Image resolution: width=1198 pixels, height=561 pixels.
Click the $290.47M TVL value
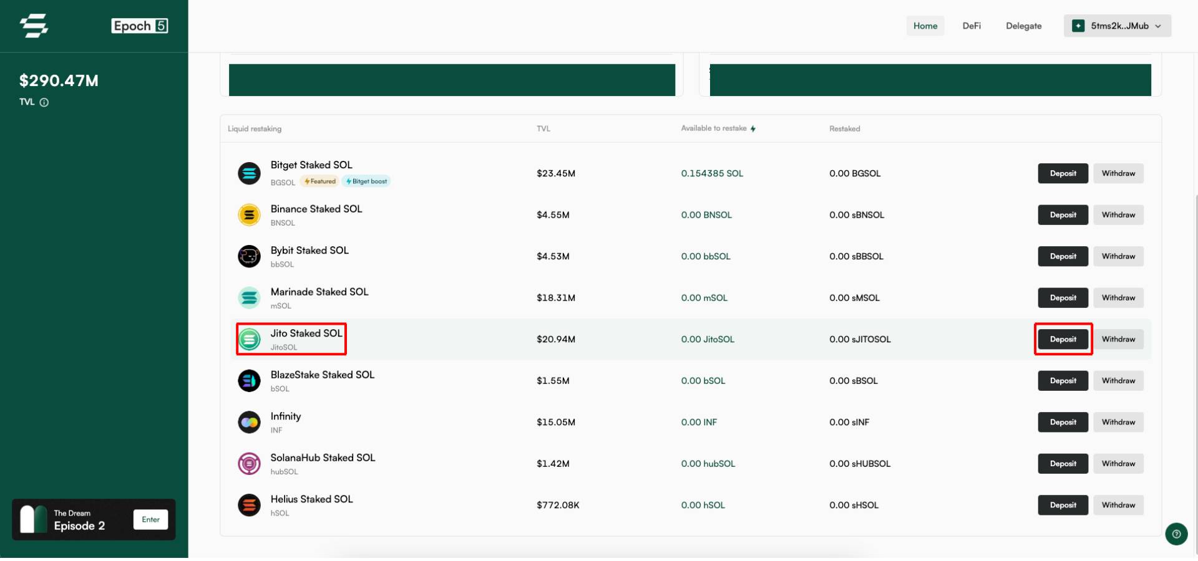(59, 80)
